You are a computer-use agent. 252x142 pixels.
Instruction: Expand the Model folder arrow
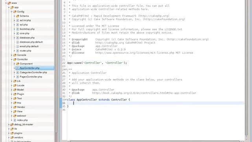pos(11,90)
